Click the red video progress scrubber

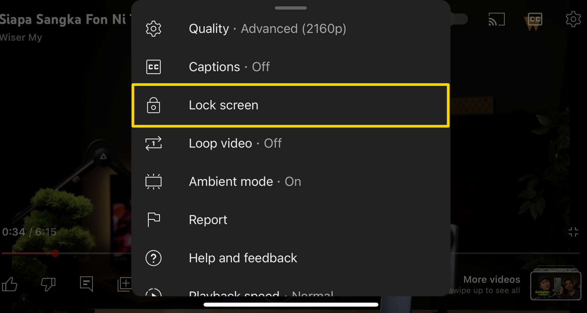[55, 253]
